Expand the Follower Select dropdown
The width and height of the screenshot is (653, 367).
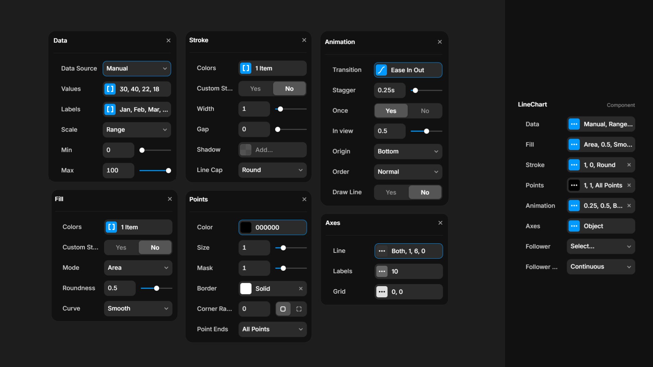601,246
